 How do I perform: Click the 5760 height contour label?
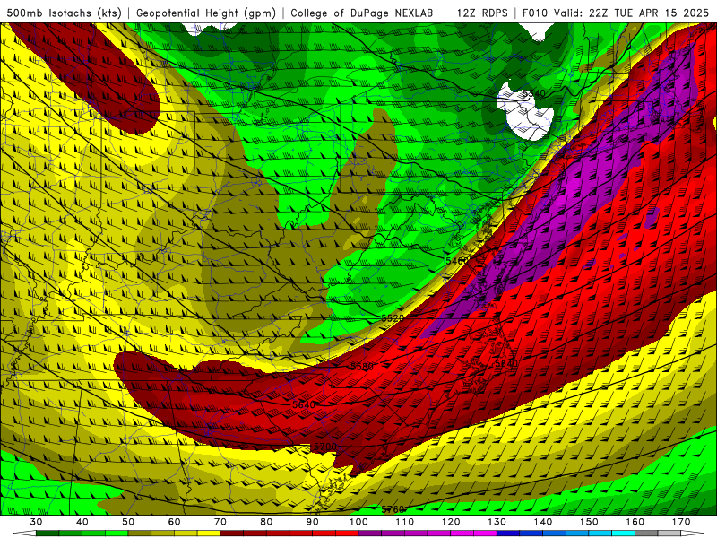393,509
